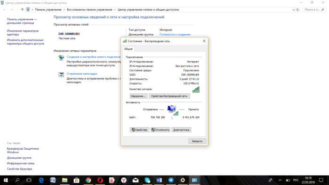The height and width of the screenshot is (185, 329).
Task: Open Microsoft Store from taskbar
Action: pyautogui.click(x=76, y=180)
